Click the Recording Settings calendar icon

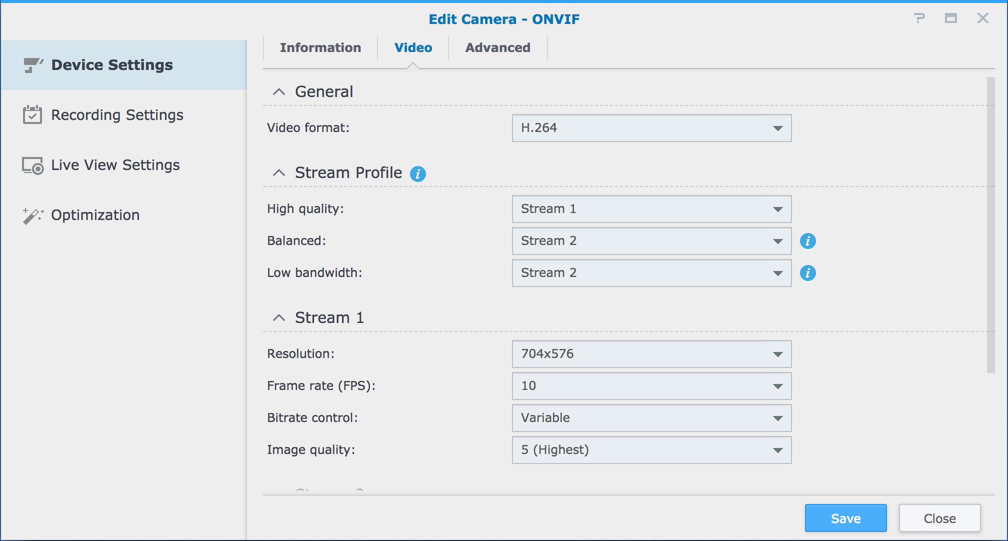click(32, 115)
